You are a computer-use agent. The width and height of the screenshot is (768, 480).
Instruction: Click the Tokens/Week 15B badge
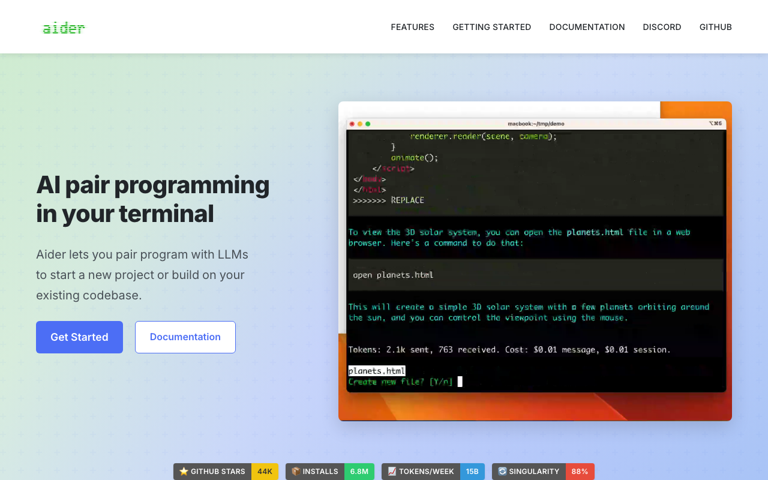433,472
